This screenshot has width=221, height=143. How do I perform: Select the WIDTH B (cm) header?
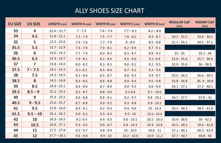pos(106,24)
